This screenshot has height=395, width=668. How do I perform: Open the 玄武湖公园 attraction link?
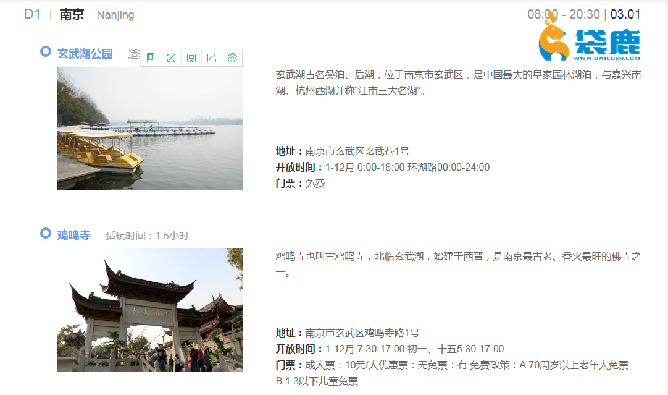85,54
